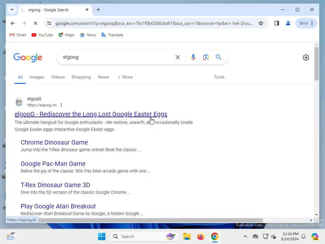
Task: Open options for the elgoog.im result
Action: tap(61, 105)
